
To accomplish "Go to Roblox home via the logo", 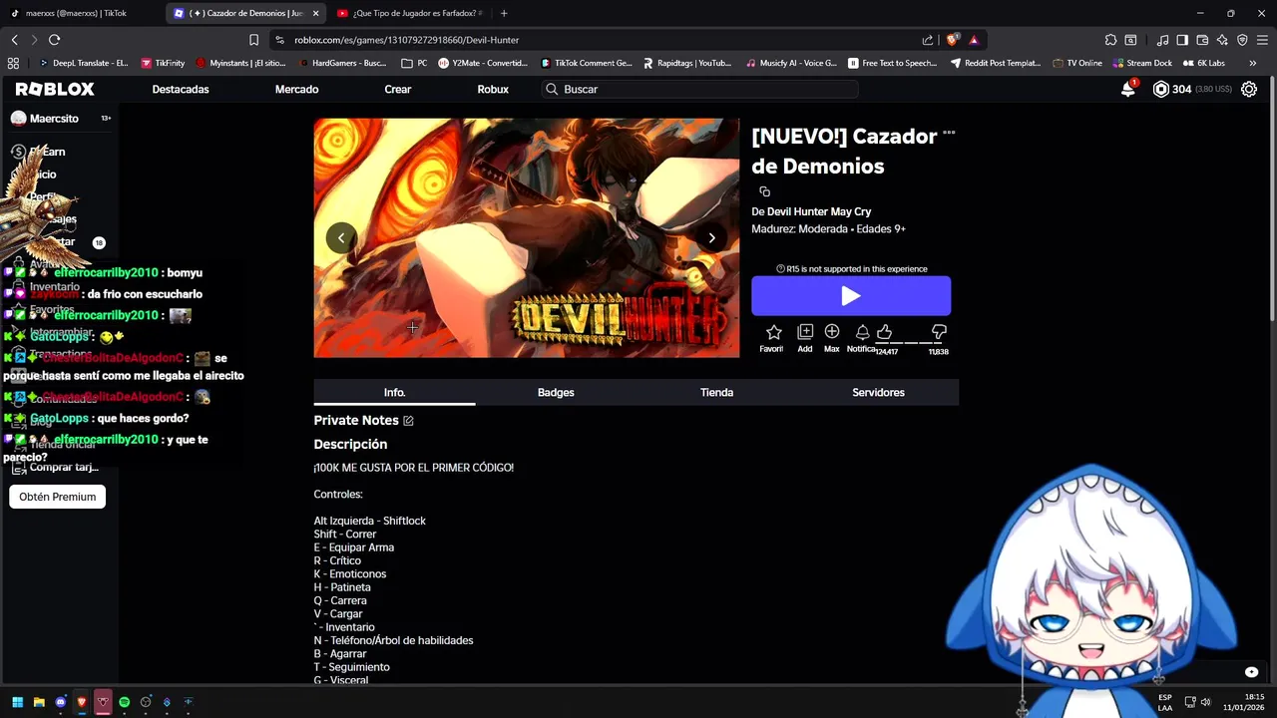I will (x=55, y=89).
